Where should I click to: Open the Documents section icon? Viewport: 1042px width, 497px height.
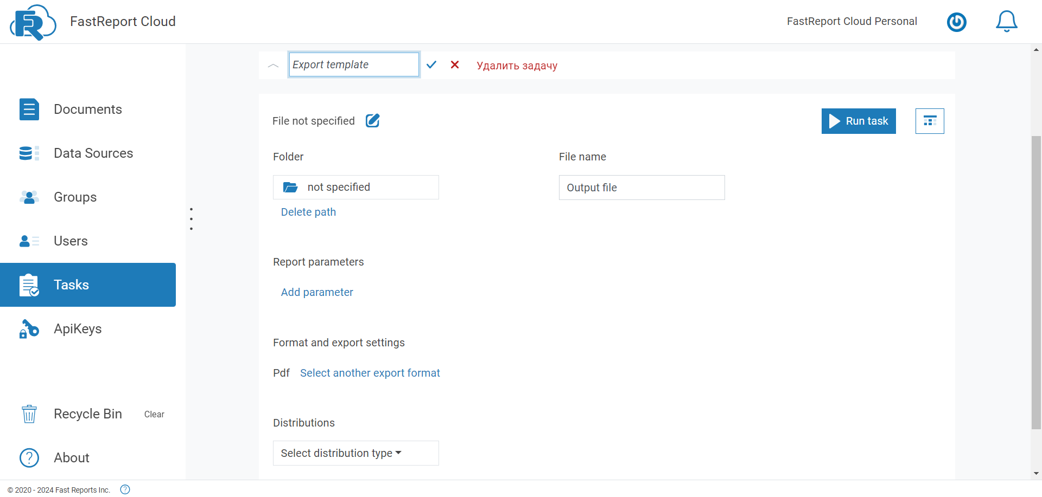(29, 109)
